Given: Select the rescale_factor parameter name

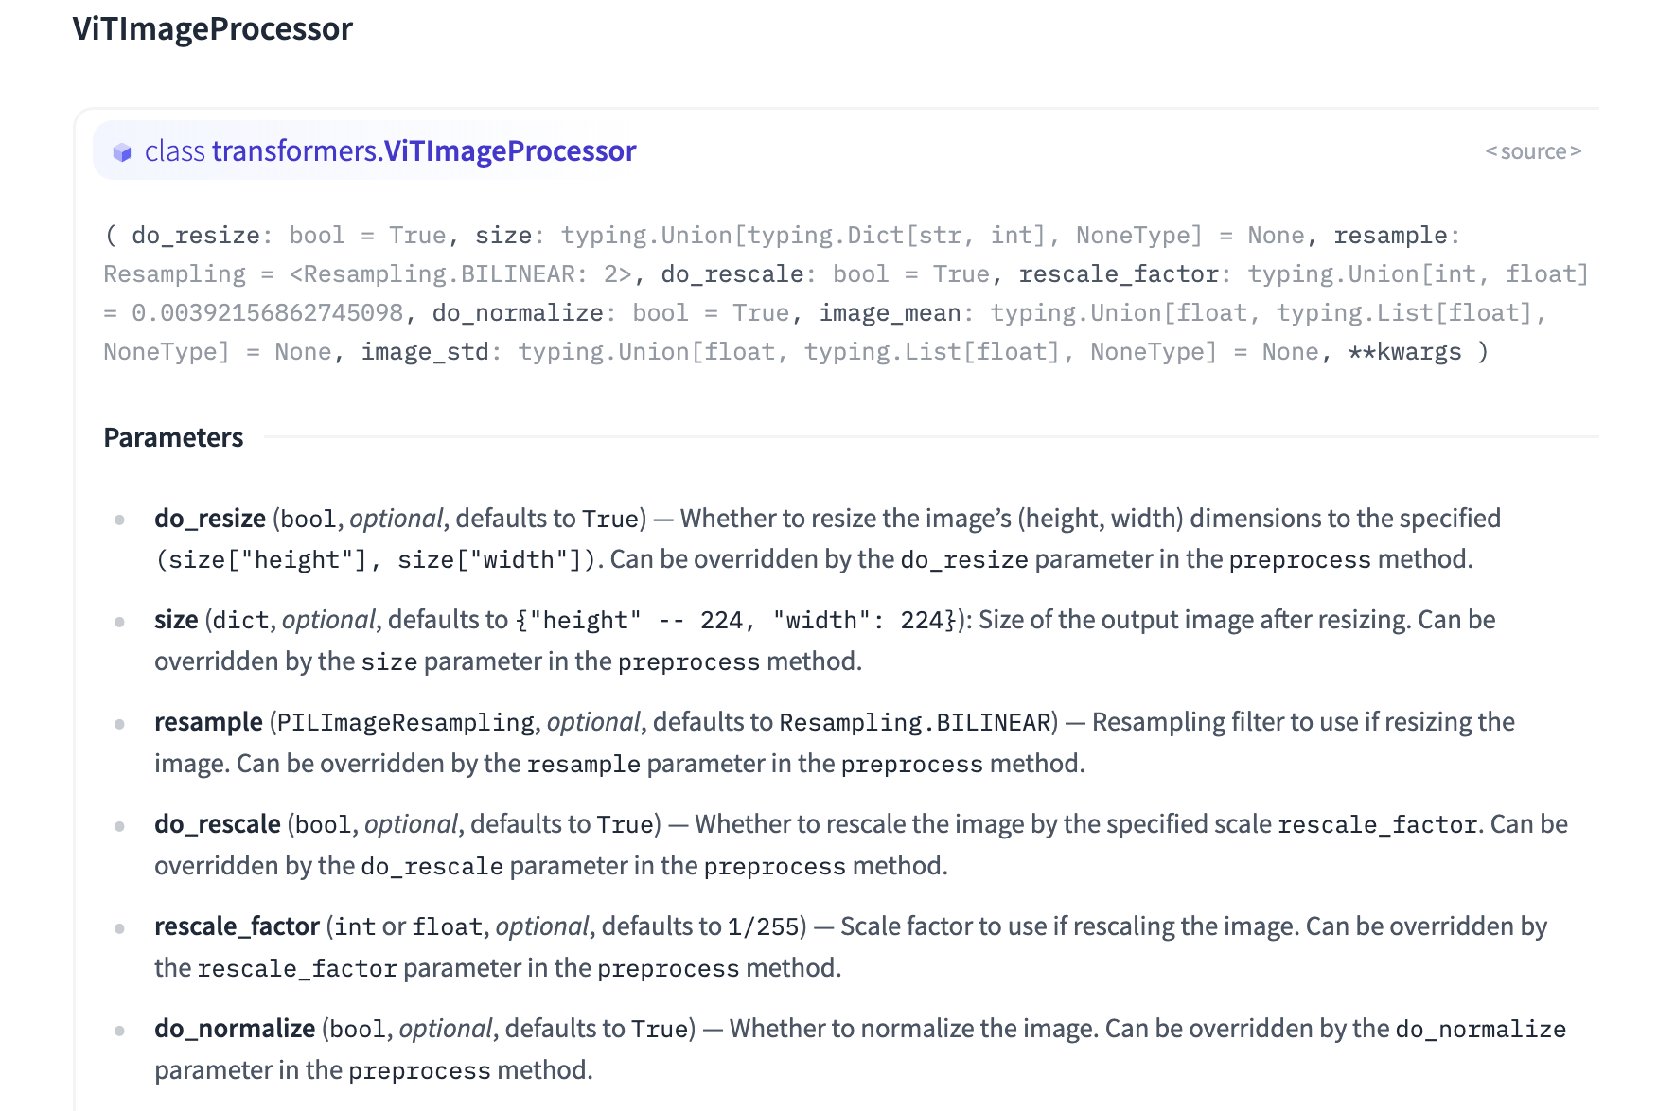Looking at the screenshot, I should point(237,926).
